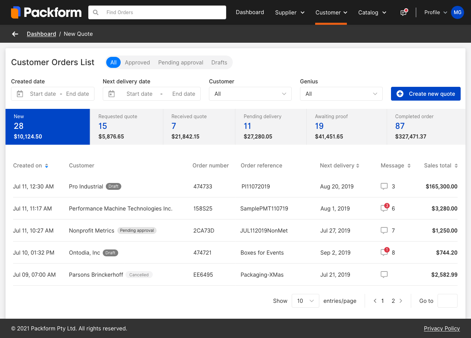471x338 pixels.
Task: Select the Approved filter tab
Action: click(x=137, y=62)
